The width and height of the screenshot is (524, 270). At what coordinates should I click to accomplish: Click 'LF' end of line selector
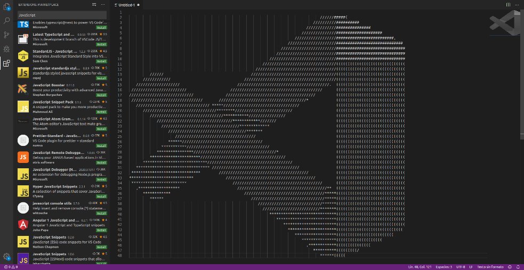pyautogui.click(x=471, y=267)
